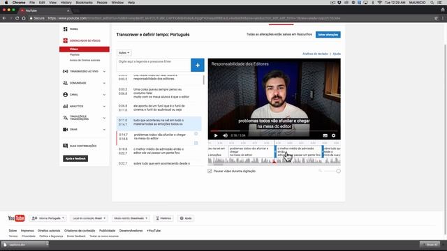Reload the page in Chrome
This screenshot has height=251, width=447.
coord(17,18)
